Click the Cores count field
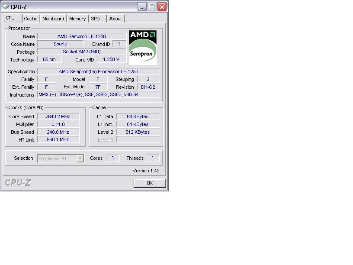Screen dimensions: 353x265 pyautogui.click(x=113, y=158)
